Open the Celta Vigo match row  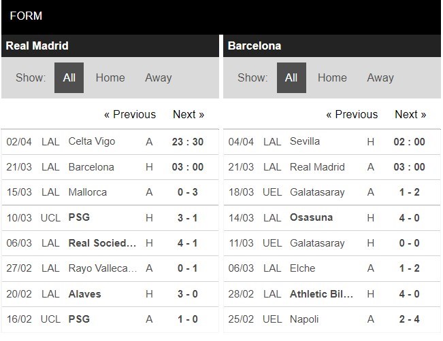coord(110,141)
